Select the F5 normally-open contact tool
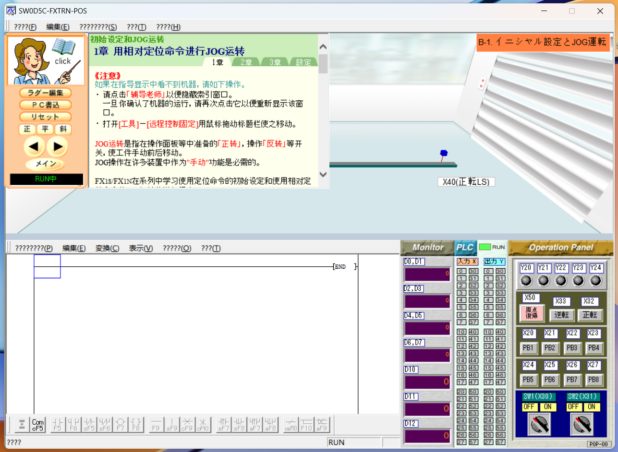618x452 pixels. 58,425
